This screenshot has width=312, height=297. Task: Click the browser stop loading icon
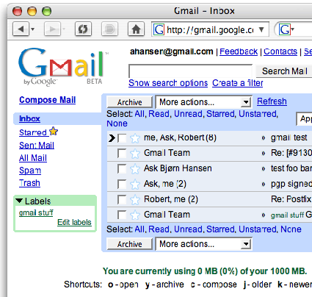(x=109, y=29)
